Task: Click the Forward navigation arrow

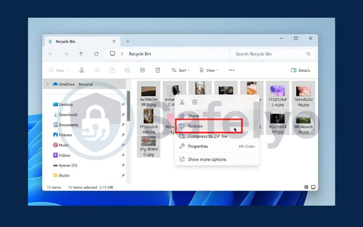Action: tap(66, 54)
